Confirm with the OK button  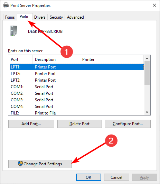(x=88, y=177)
